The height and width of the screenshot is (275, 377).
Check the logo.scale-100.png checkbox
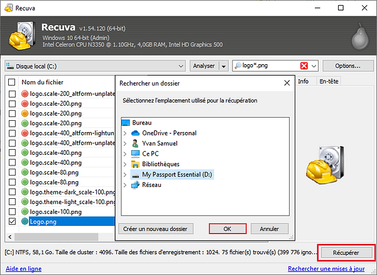[12, 211]
